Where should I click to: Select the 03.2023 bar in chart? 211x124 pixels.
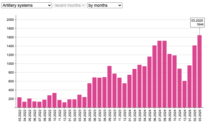pos(79,101)
